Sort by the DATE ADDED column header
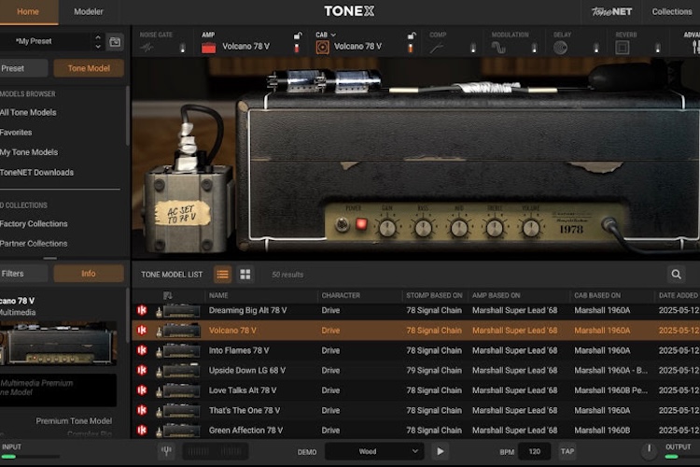 click(678, 295)
